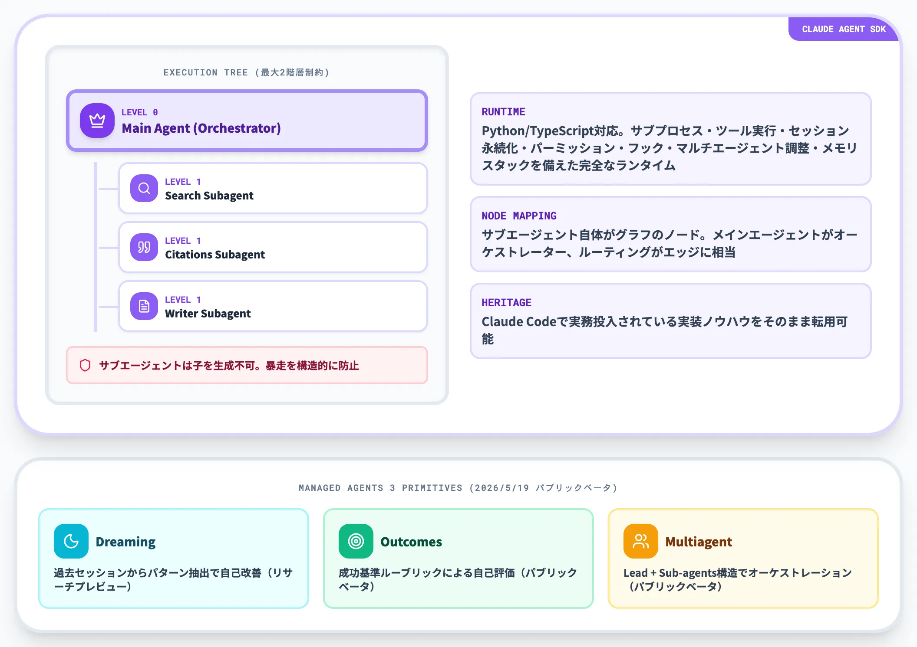Select the Main Agent (Orchestrator) title

tap(201, 128)
